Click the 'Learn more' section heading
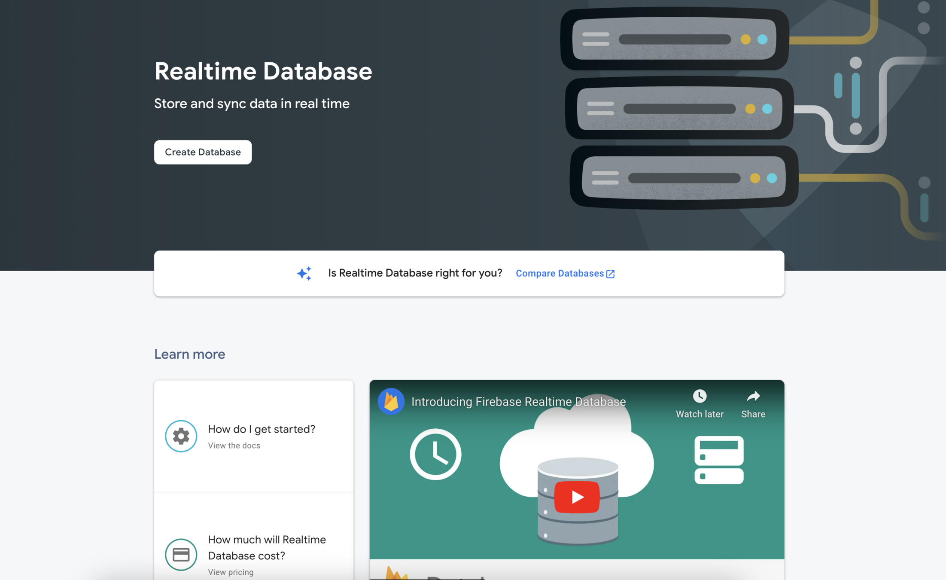This screenshot has width=946, height=580. [189, 354]
